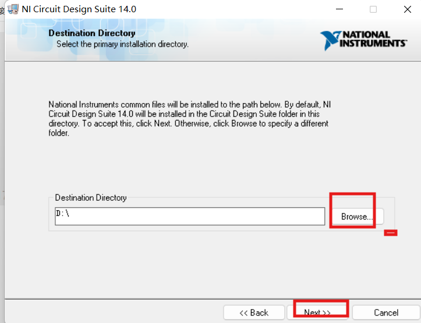Proceed with the Next >> button
421x323 pixels.
point(318,313)
